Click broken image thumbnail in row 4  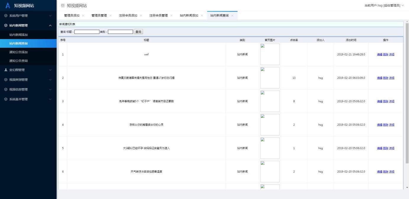[270, 125]
